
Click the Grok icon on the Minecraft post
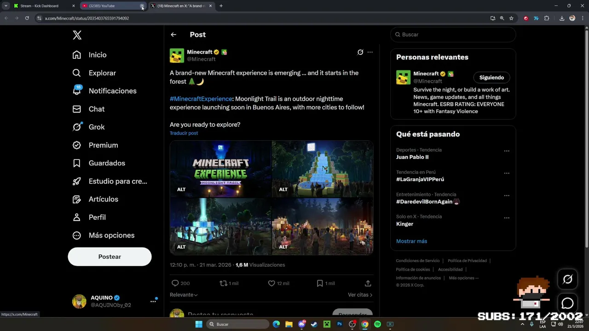pos(360,52)
